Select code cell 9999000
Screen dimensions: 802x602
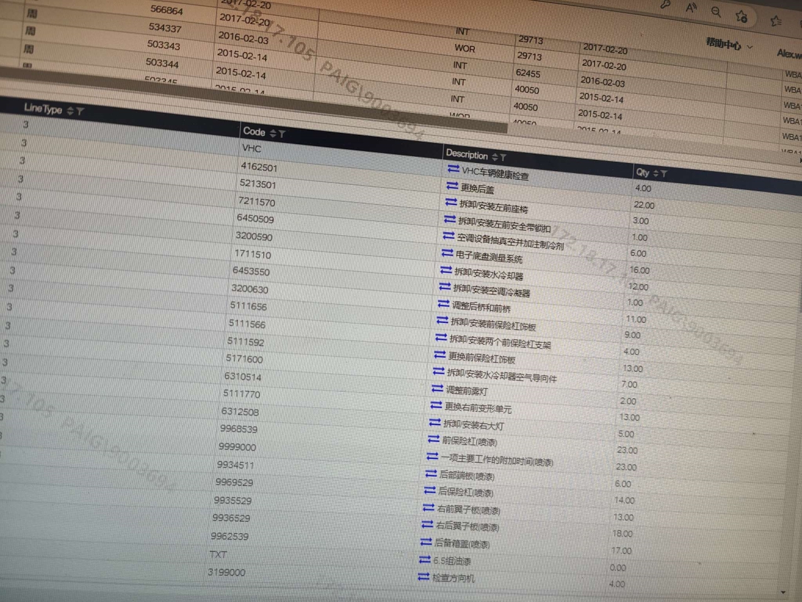click(x=237, y=446)
